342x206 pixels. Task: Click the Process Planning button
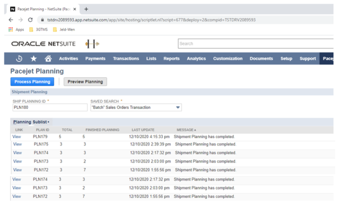pyautogui.click(x=32, y=82)
